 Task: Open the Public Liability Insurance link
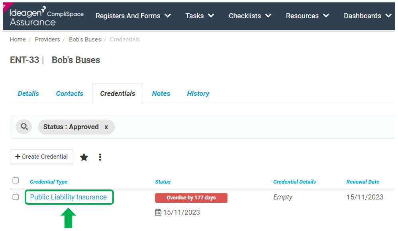pyautogui.click(x=69, y=197)
